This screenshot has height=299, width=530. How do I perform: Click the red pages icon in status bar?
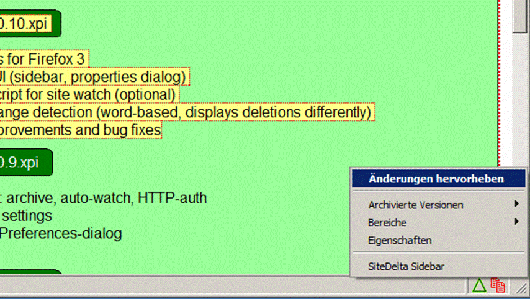point(498,285)
